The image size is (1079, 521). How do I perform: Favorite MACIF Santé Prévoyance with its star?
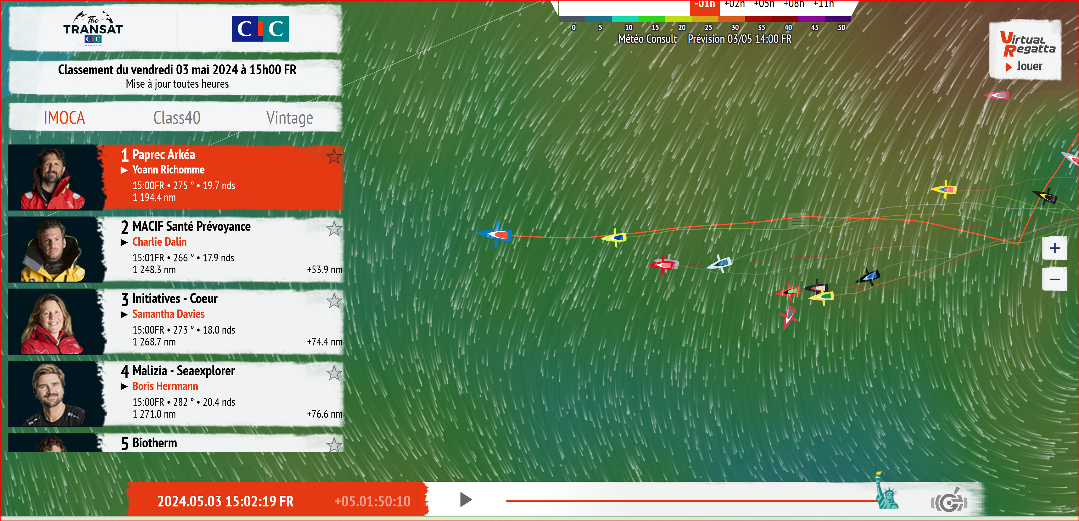[334, 229]
